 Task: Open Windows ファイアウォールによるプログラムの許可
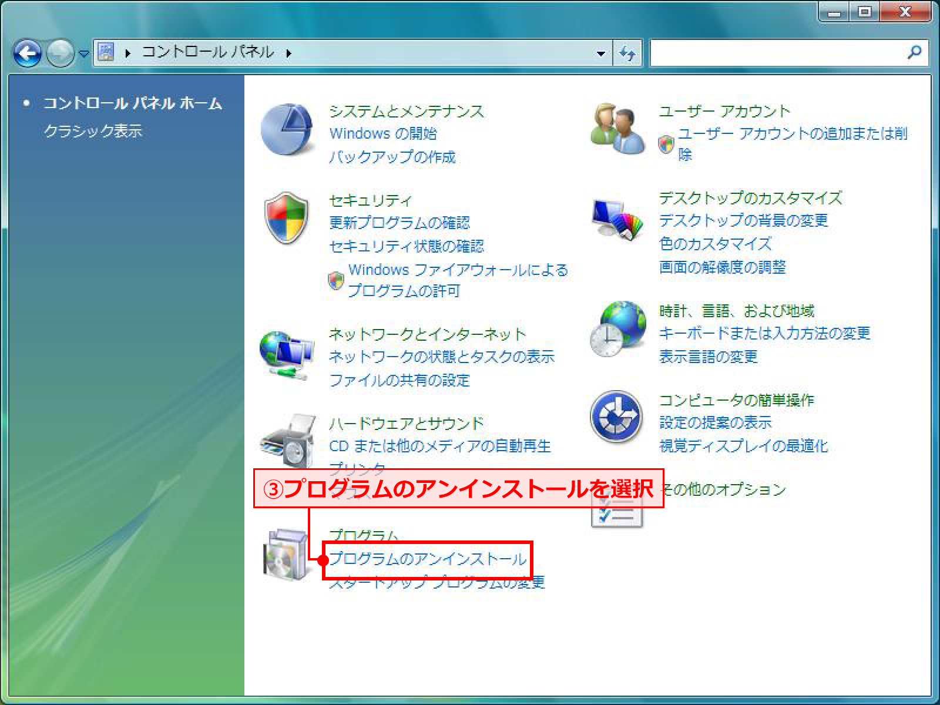(x=458, y=280)
